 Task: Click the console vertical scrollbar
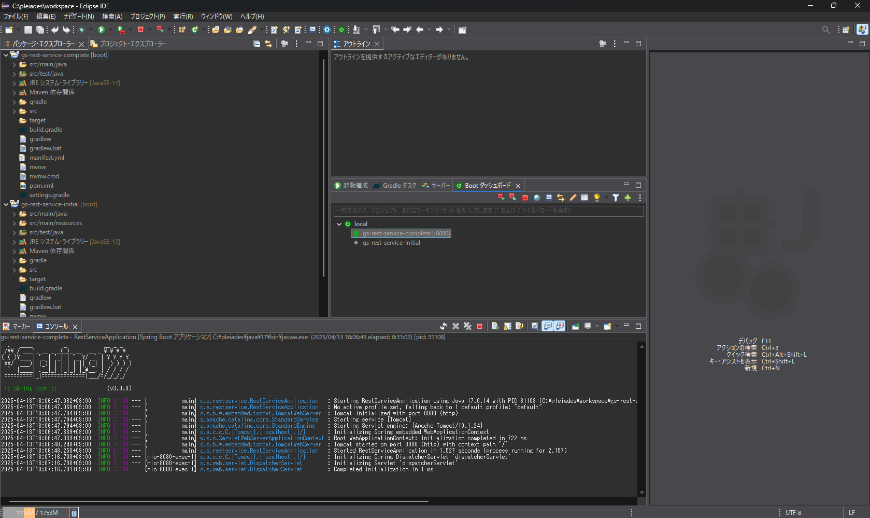pos(642,419)
